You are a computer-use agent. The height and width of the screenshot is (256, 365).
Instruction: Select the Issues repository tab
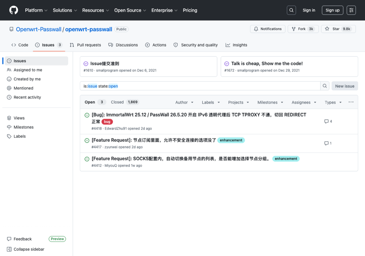pyautogui.click(x=49, y=45)
